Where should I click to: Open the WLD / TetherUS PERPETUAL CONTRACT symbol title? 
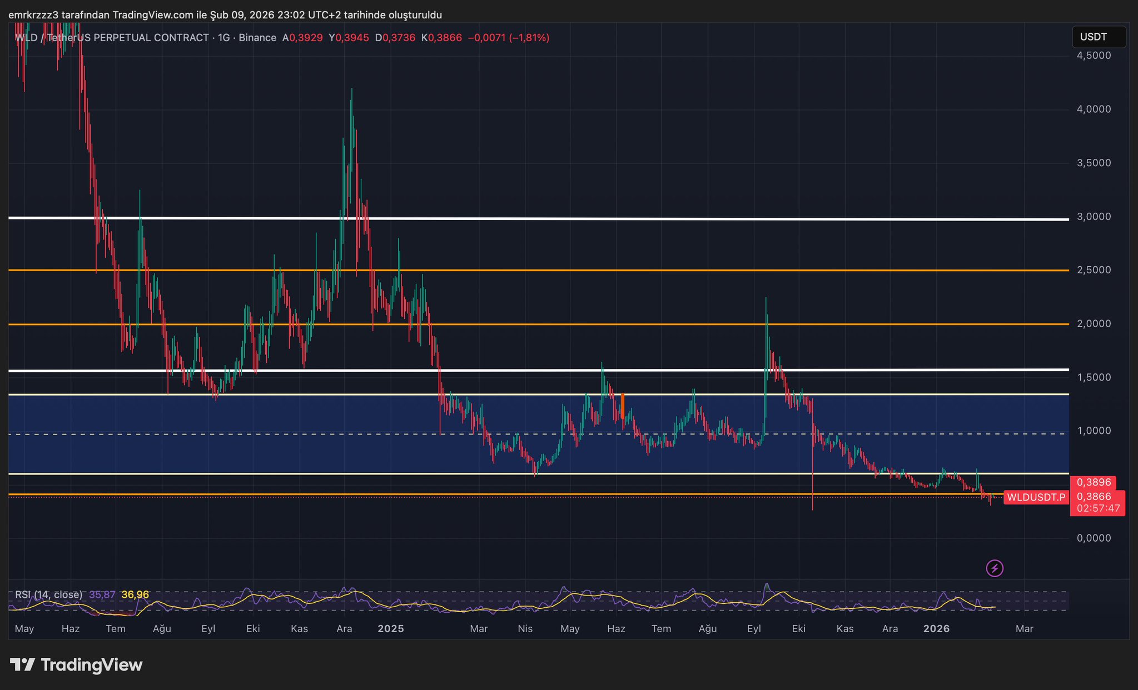point(111,38)
